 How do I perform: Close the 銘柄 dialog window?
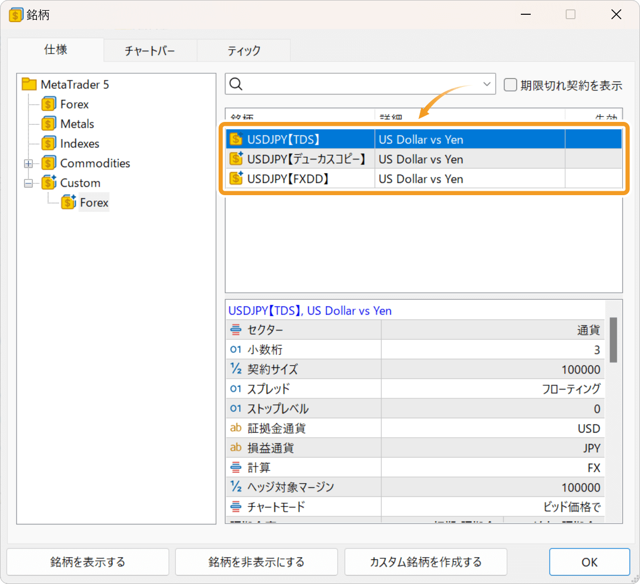pyautogui.click(x=616, y=15)
